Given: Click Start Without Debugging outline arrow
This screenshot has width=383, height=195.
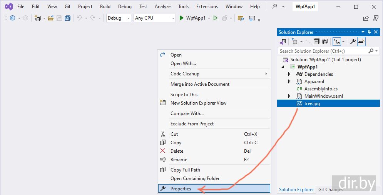Looking at the screenshot, I should click(x=216, y=18).
